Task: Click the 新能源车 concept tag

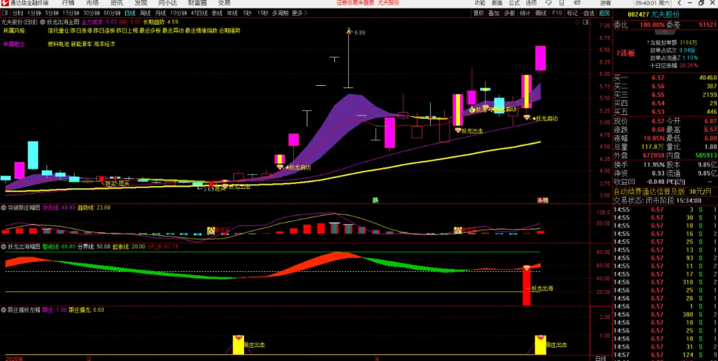Action: click(x=81, y=45)
